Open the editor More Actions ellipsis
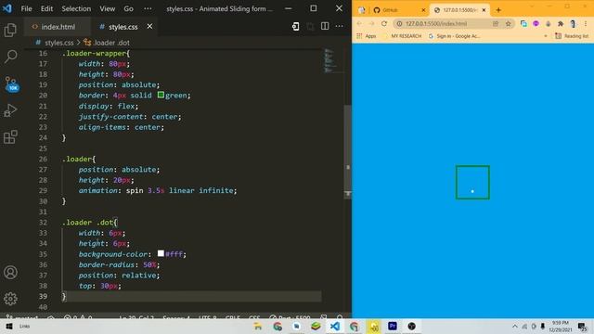Screen dimensions: 594x334 [339, 27]
